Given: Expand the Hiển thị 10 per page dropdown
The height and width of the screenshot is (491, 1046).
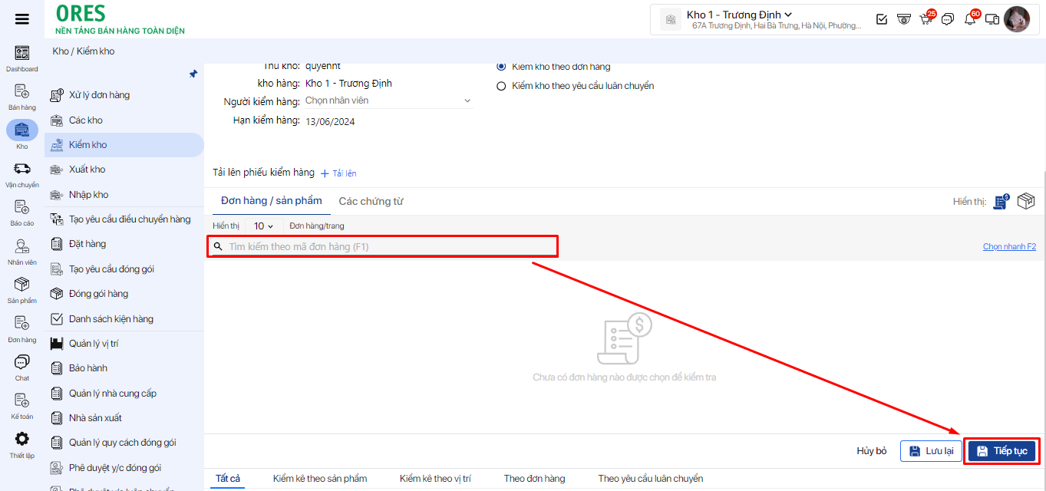Looking at the screenshot, I should pos(263,226).
